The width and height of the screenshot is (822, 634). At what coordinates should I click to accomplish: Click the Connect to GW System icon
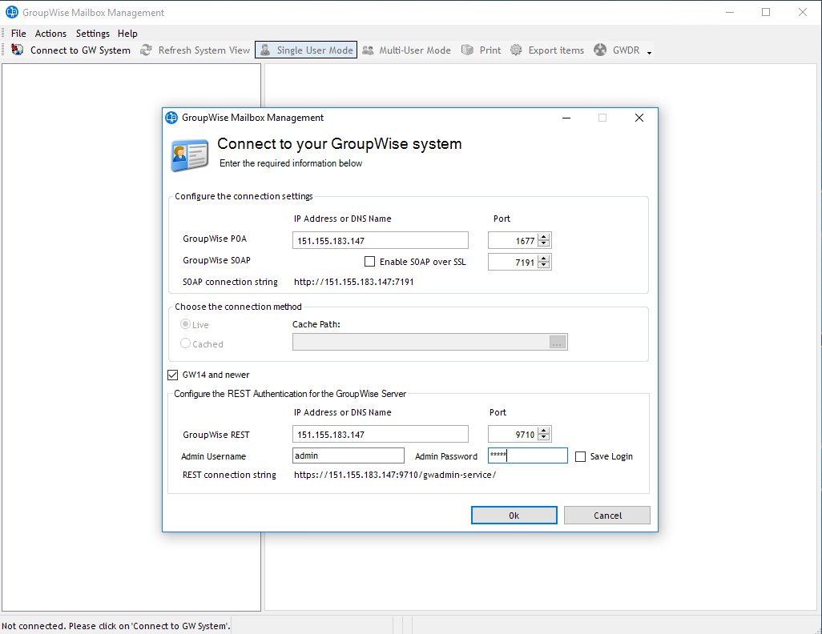tap(18, 50)
